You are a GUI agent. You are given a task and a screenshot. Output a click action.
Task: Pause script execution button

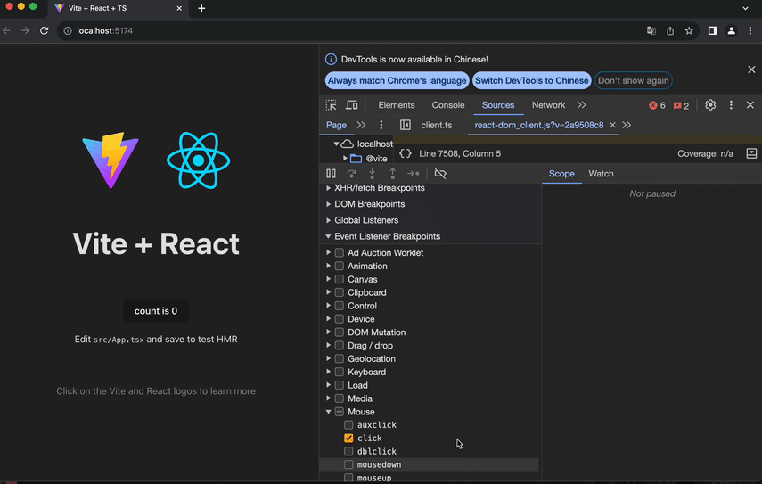click(331, 174)
